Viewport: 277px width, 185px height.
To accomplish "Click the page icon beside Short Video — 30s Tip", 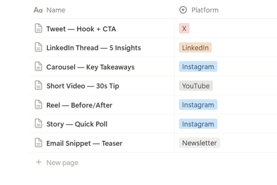I will pyautogui.click(x=38, y=86).
